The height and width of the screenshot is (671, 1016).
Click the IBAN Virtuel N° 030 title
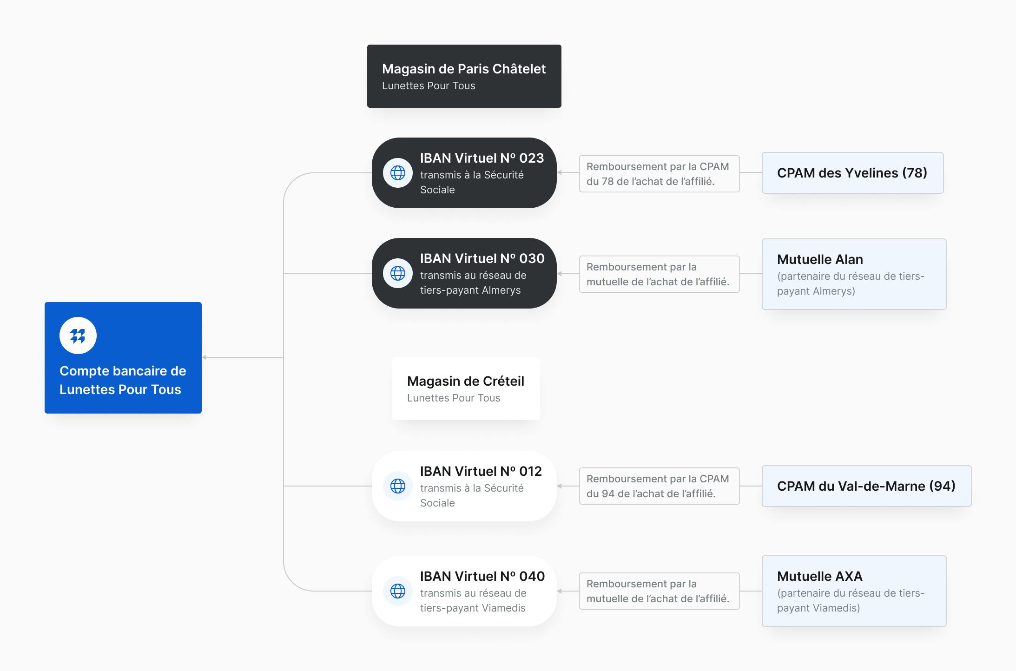[482, 258]
